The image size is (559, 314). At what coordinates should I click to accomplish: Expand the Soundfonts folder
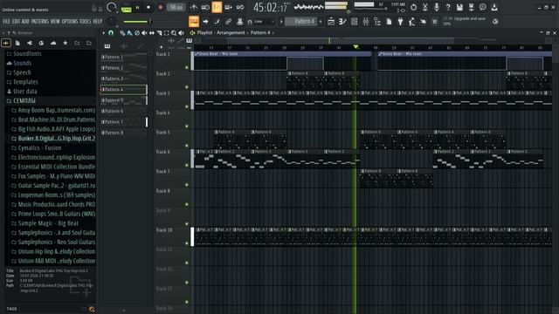click(x=27, y=54)
